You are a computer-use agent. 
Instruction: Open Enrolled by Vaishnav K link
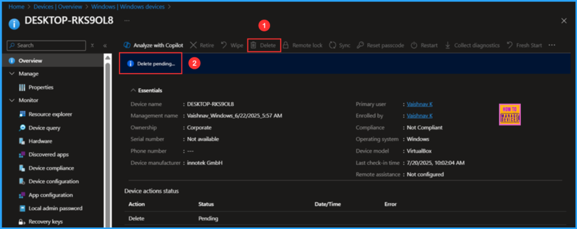pos(419,116)
